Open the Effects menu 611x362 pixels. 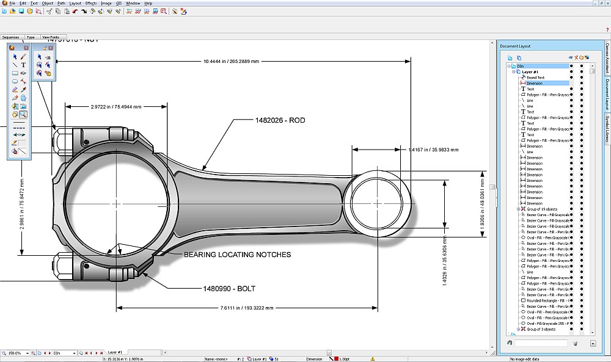click(91, 3)
